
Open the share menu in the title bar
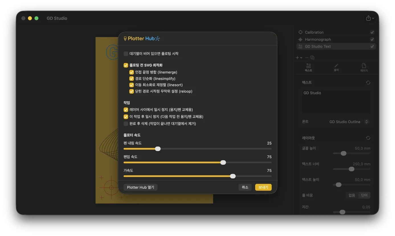point(370,18)
